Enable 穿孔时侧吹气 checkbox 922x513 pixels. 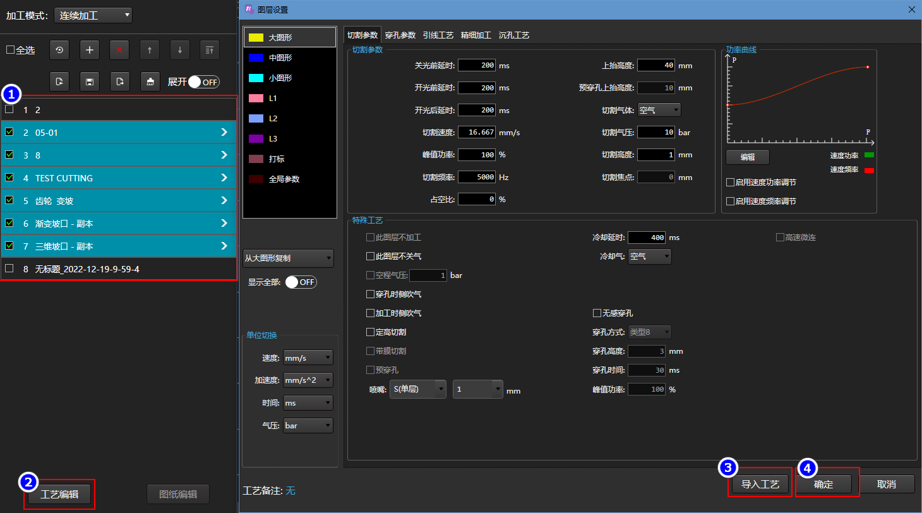pyautogui.click(x=370, y=294)
